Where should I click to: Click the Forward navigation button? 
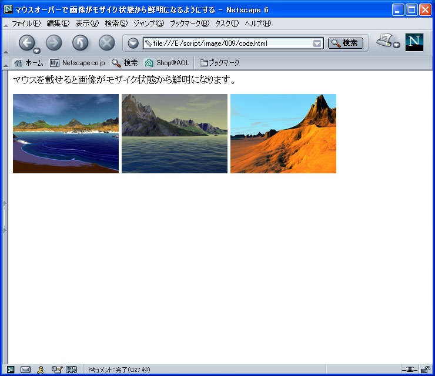(54, 43)
